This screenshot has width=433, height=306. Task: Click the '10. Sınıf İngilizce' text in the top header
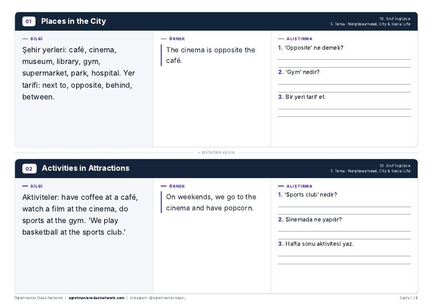tap(395, 19)
